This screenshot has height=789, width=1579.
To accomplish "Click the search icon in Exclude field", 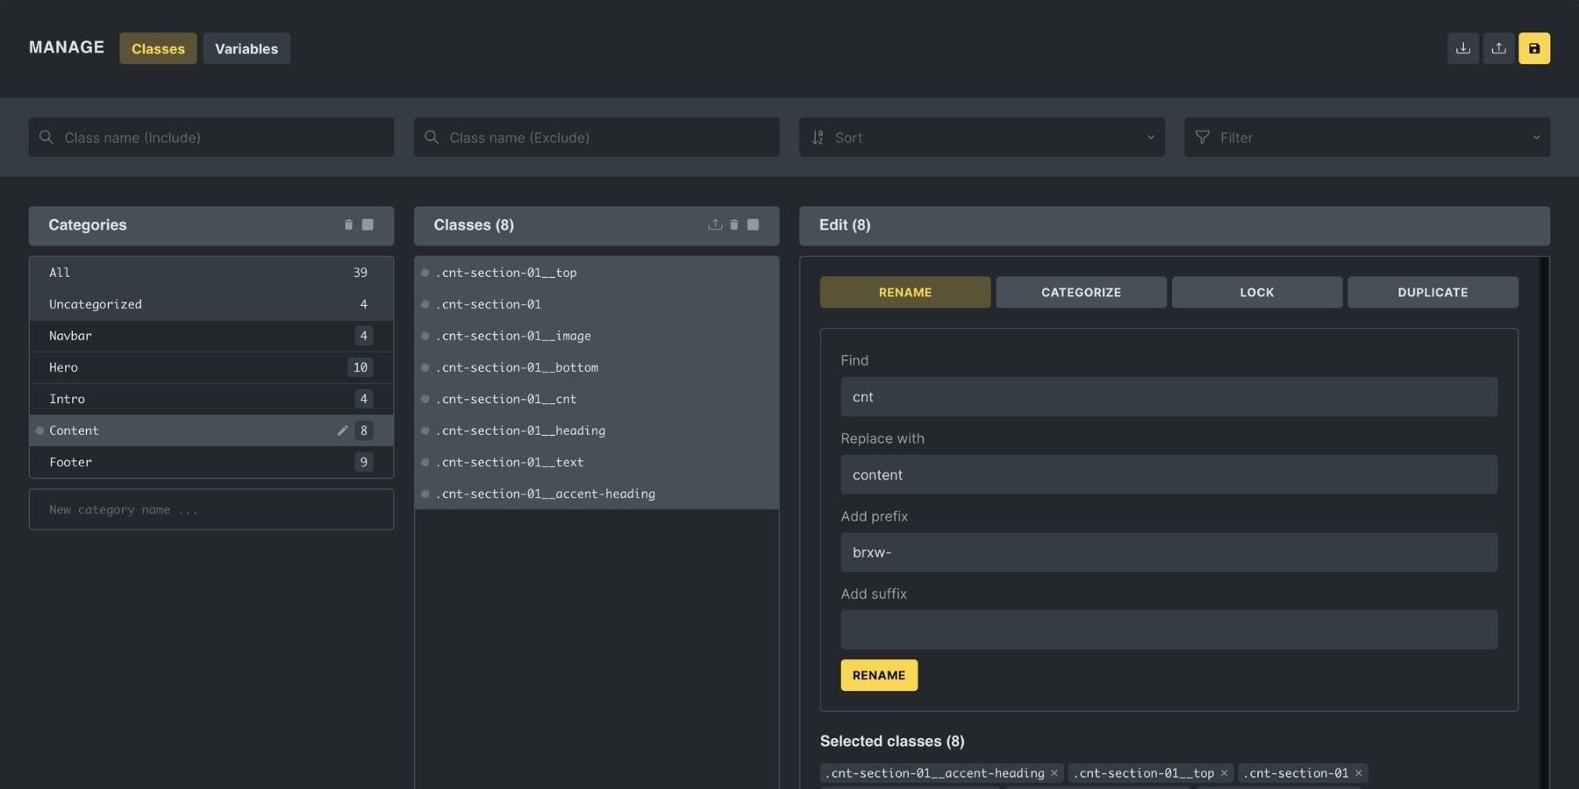I will click(432, 138).
